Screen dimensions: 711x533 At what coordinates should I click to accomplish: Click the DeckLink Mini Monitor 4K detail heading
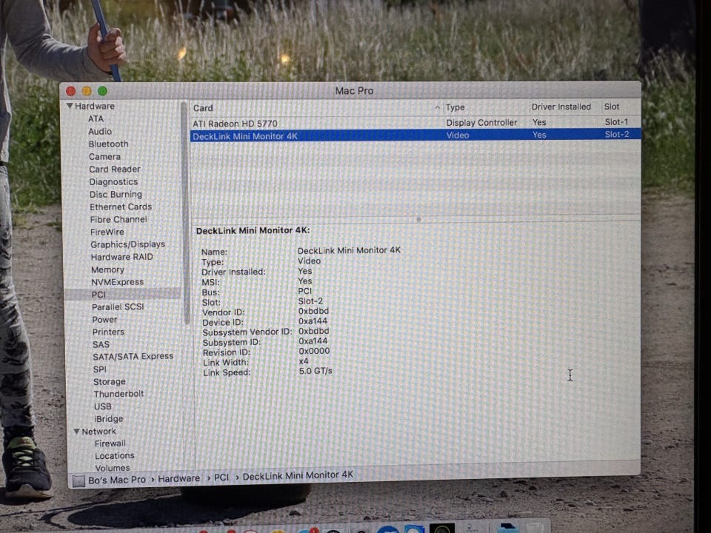tap(253, 230)
